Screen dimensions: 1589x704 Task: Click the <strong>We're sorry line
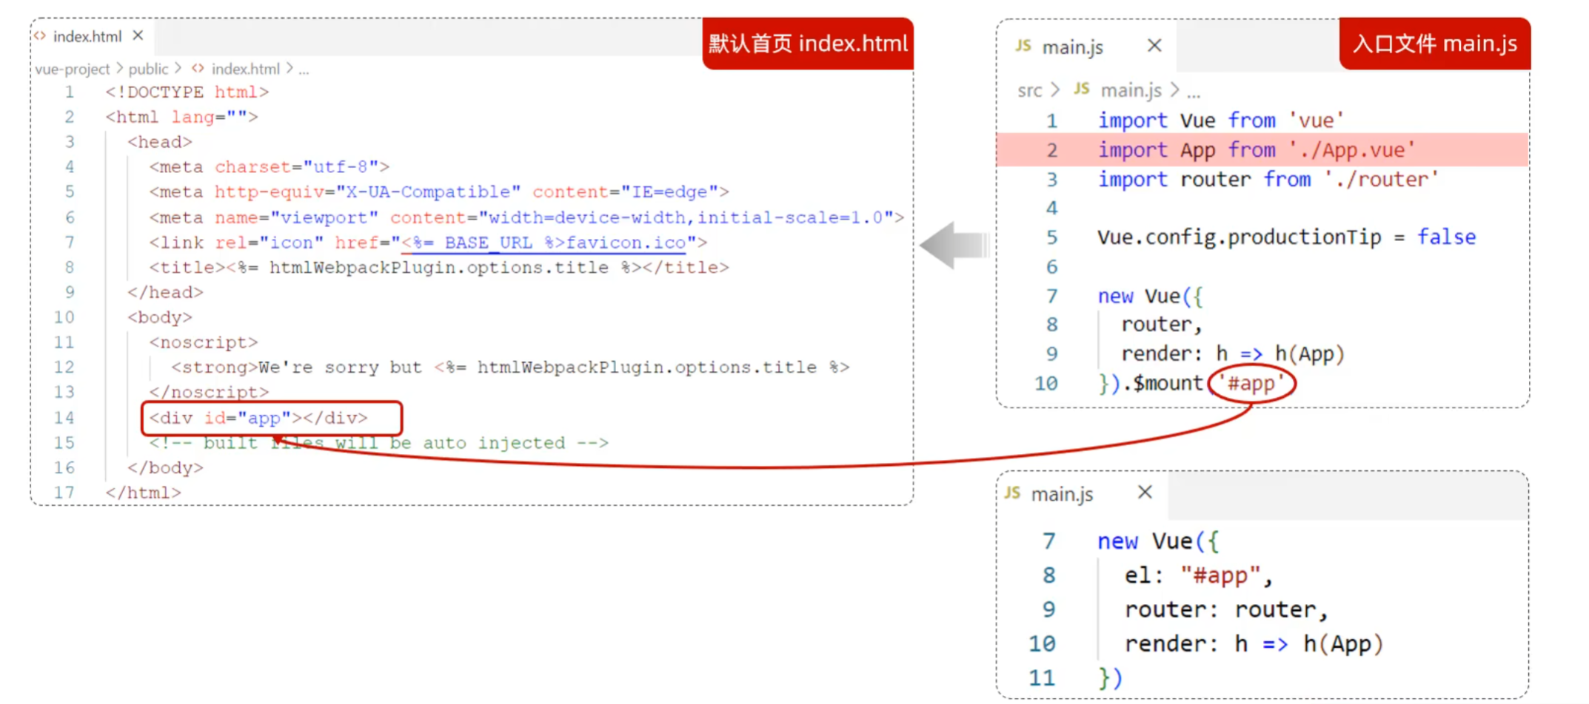pos(510,368)
